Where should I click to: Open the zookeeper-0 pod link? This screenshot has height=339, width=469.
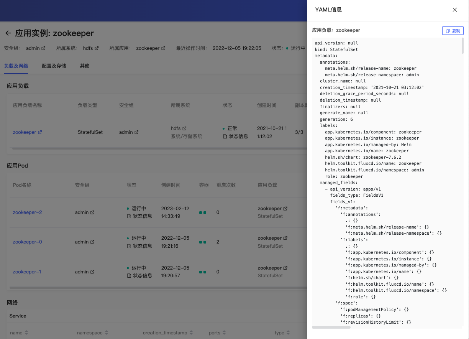click(x=28, y=242)
